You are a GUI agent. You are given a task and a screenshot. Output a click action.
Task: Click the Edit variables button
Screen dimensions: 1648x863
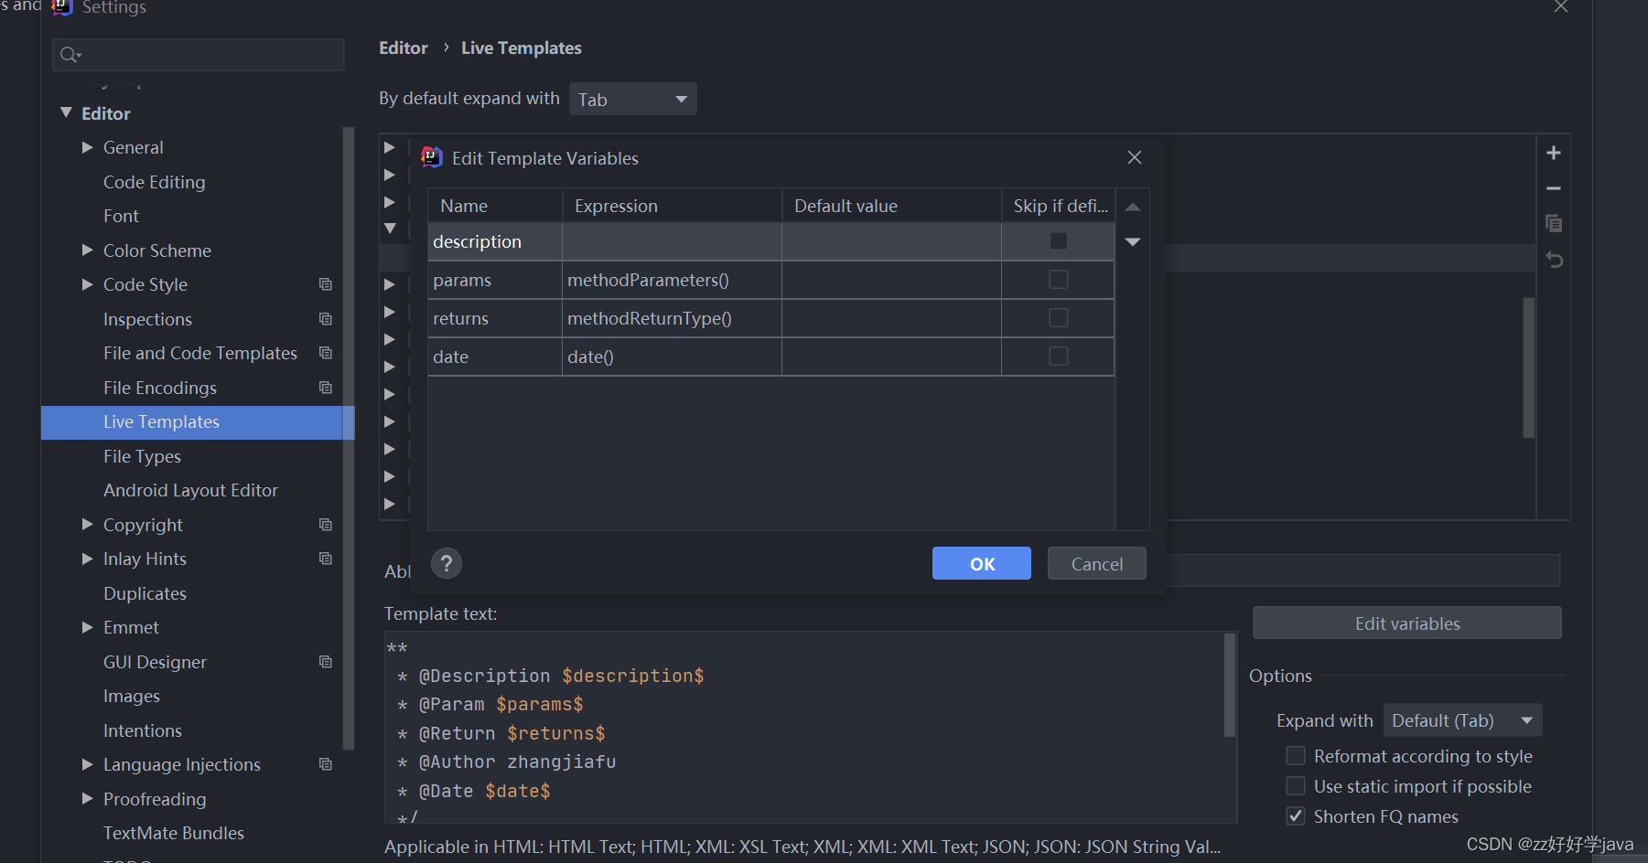[1406, 623]
